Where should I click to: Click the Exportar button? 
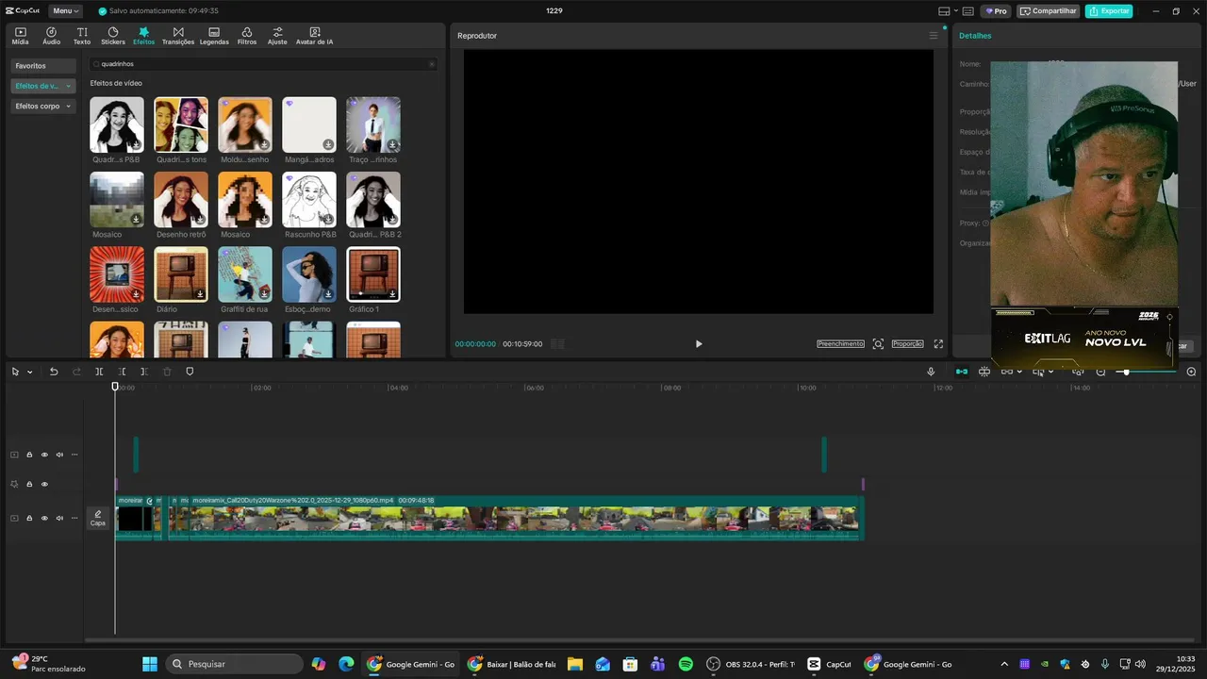pos(1109,11)
